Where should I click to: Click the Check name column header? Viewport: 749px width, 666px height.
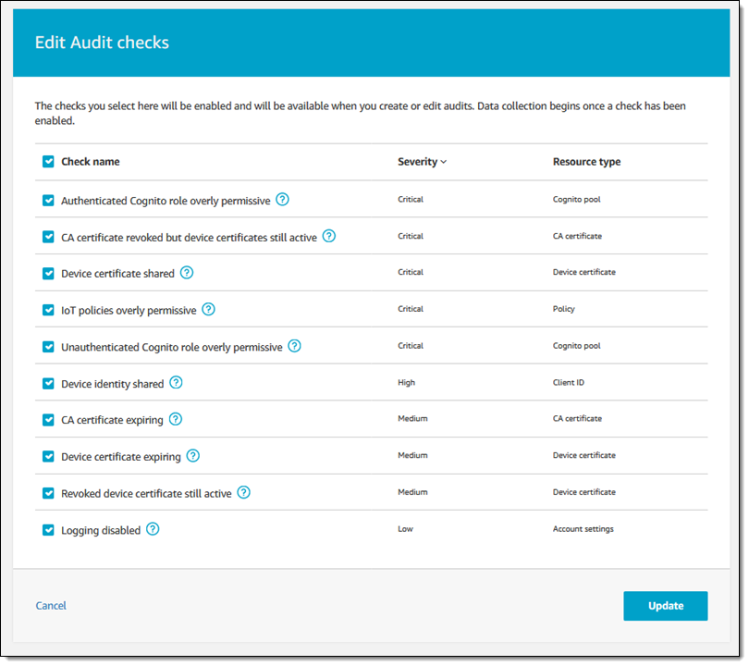tap(91, 162)
